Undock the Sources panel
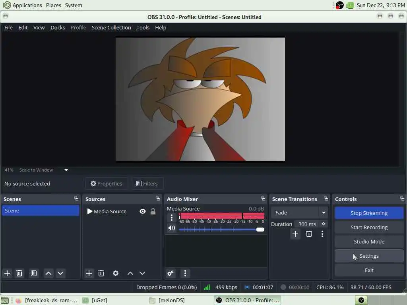Image resolution: width=407 pixels, height=305 pixels. [x=158, y=199]
